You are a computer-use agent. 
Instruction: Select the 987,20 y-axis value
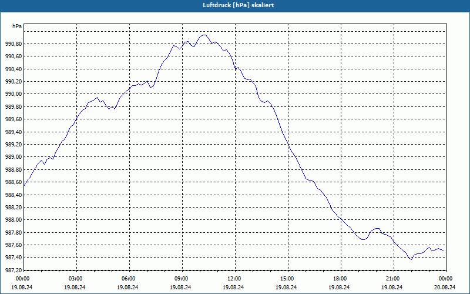(x=14, y=270)
